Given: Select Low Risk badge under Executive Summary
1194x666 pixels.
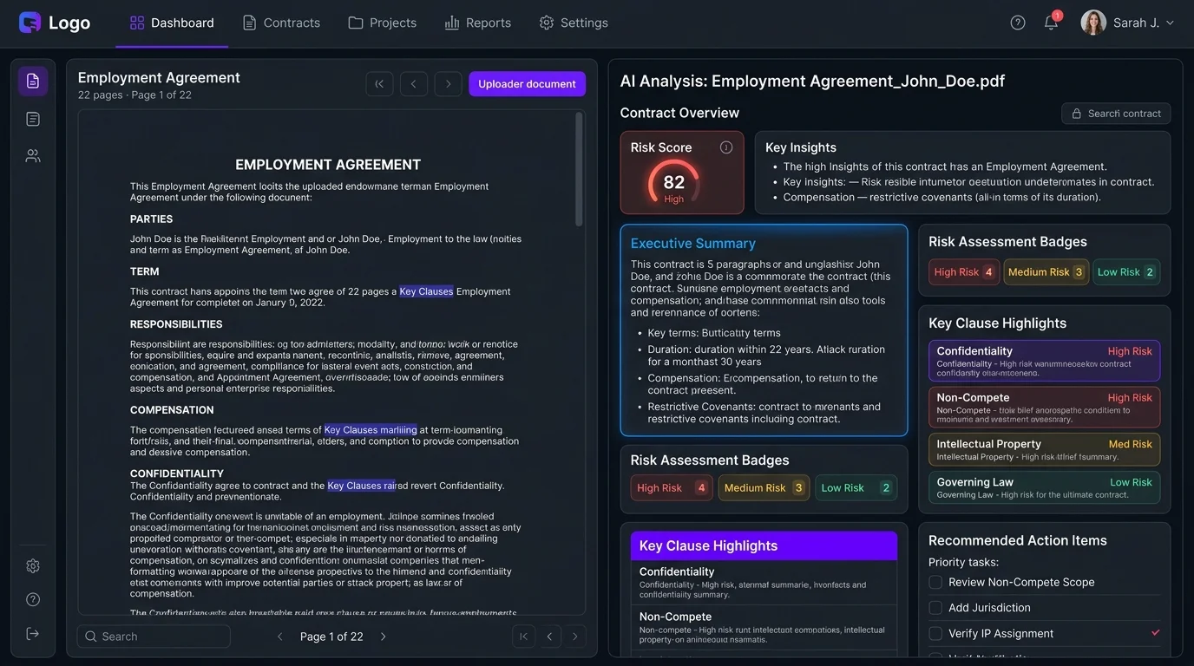Looking at the screenshot, I should pyautogui.click(x=856, y=487).
